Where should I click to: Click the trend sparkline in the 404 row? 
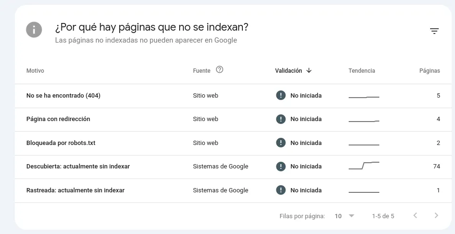coord(364,97)
